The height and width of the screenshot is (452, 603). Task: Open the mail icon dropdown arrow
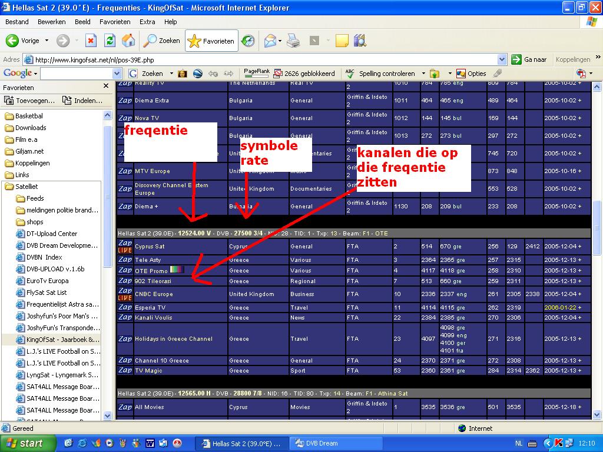(280, 41)
